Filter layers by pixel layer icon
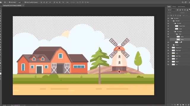 click(178, 10)
